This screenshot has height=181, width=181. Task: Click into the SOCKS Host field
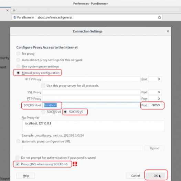pyautogui.click(x=91, y=105)
